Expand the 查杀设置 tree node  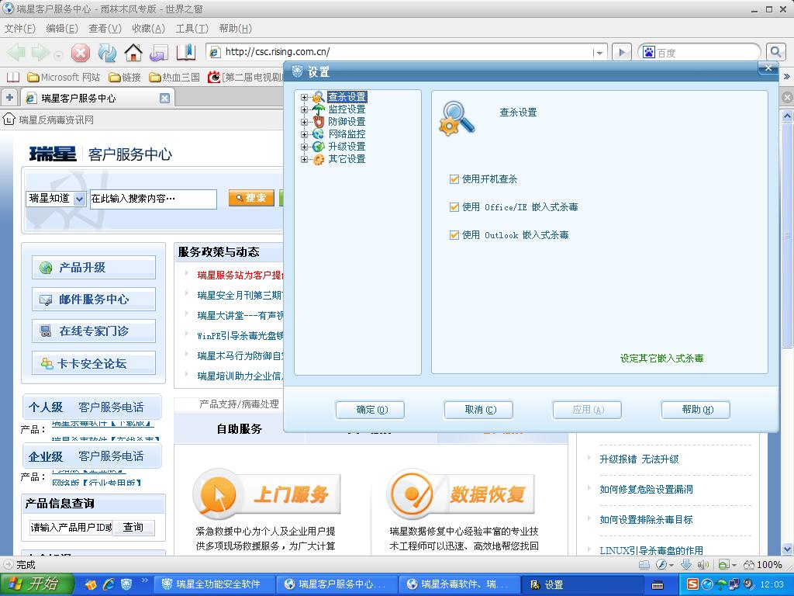tap(304, 97)
